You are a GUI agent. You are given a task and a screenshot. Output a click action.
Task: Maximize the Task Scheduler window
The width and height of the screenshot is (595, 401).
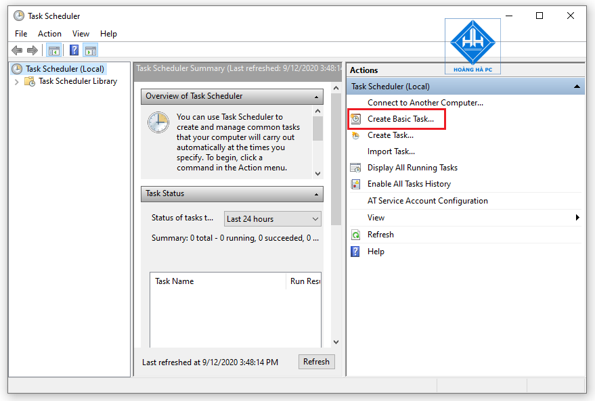(x=539, y=16)
